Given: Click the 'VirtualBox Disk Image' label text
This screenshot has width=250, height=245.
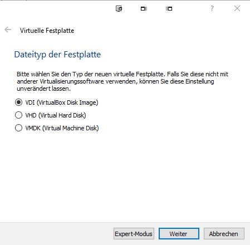Looking at the screenshot, I should [67, 102].
